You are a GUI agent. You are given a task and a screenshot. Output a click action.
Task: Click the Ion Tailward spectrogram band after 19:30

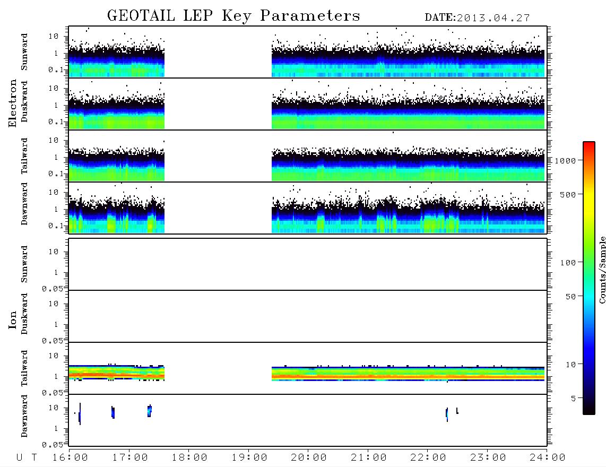[x=408, y=374]
